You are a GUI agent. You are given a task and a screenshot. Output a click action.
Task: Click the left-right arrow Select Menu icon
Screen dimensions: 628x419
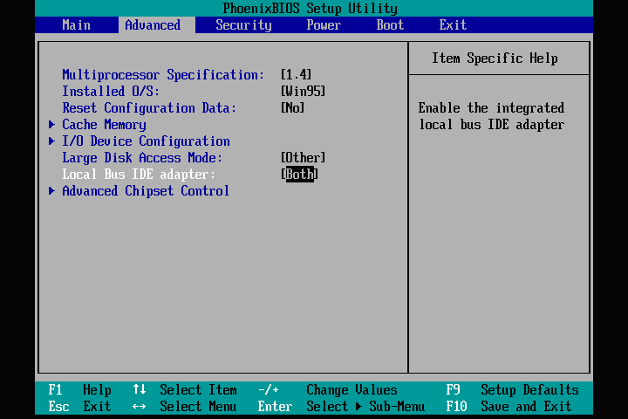tap(139, 407)
